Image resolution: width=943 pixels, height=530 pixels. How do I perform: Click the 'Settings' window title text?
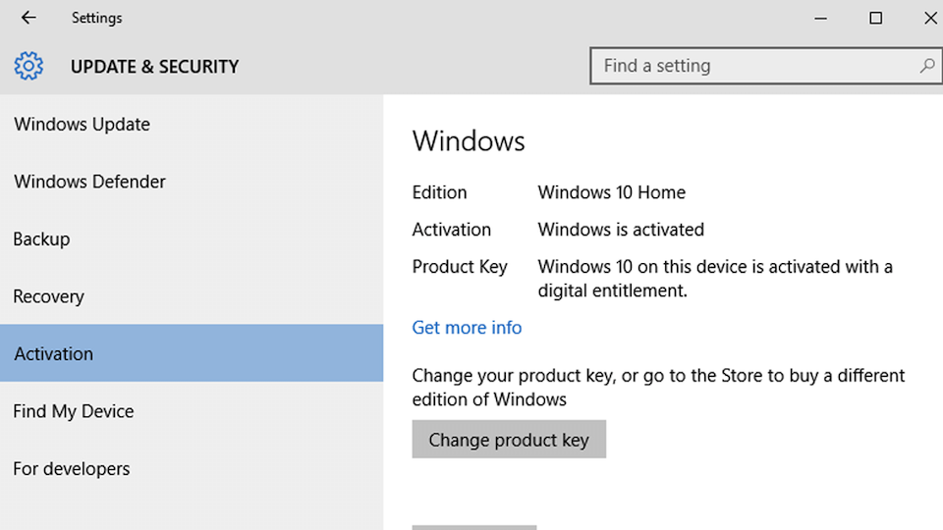click(x=97, y=18)
